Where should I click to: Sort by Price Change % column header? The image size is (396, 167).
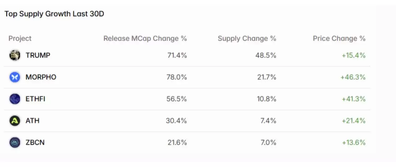(x=339, y=39)
